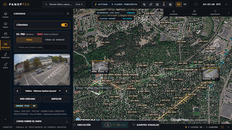The height and width of the screenshot is (130, 232).
Task: Click the Más cercana button
Action: (x=28, y=99)
